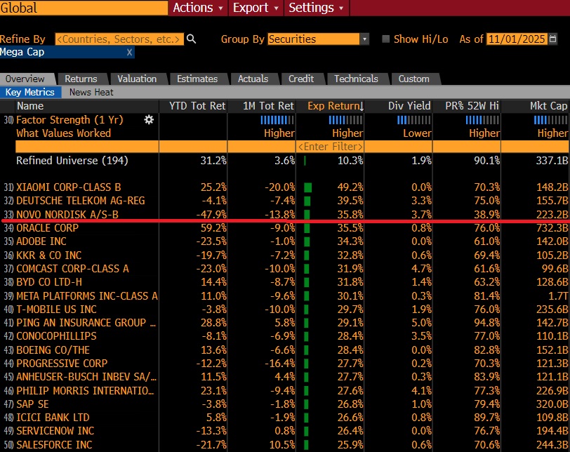The image size is (570, 452).
Task: Switch to the Valuation tab
Action: point(137,79)
